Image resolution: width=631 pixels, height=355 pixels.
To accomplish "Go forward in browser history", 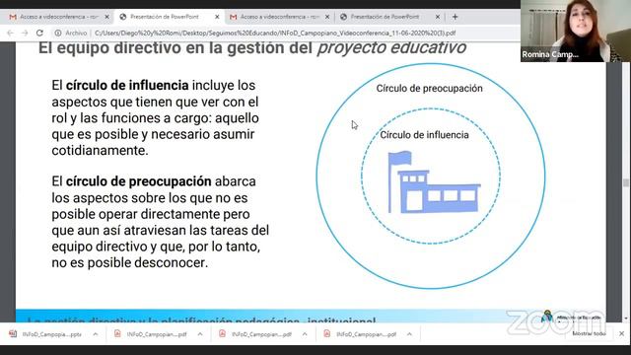I will (x=25, y=33).
